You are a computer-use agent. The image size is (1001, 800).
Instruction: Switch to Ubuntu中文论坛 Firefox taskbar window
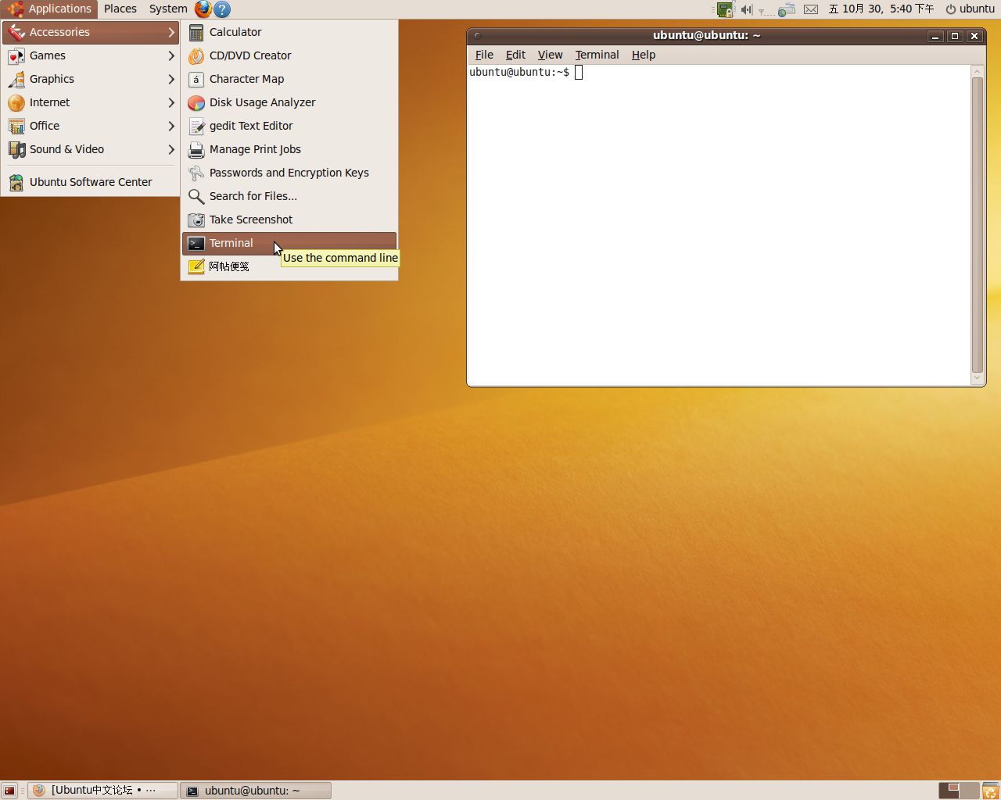pyautogui.click(x=103, y=791)
